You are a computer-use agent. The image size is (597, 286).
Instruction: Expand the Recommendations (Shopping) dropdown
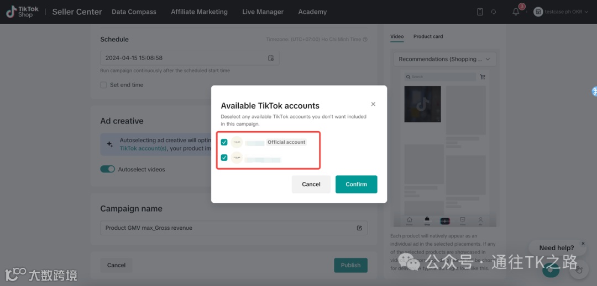coord(444,59)
